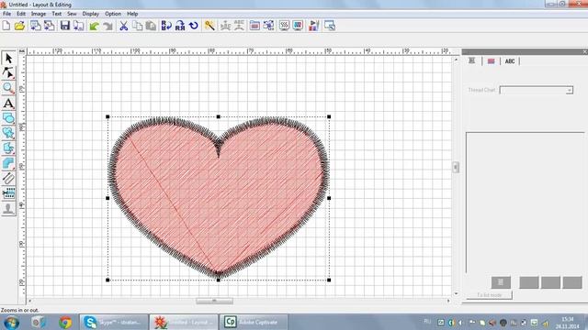Screen dimensions: 588x330
Task: Click the blue rotate circular arrow icon
Action: coord(194,26)
